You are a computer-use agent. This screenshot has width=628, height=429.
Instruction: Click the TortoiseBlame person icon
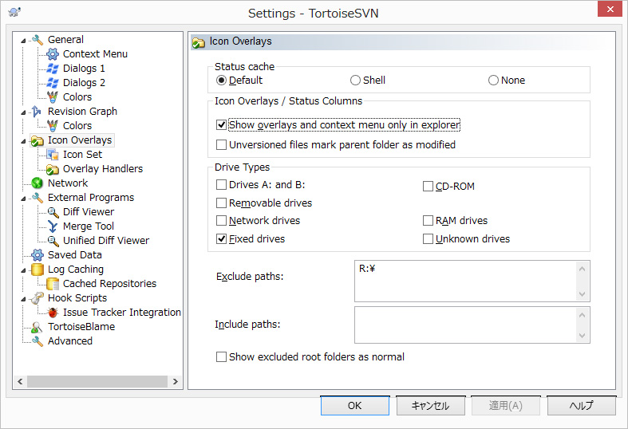click(37, 327)
